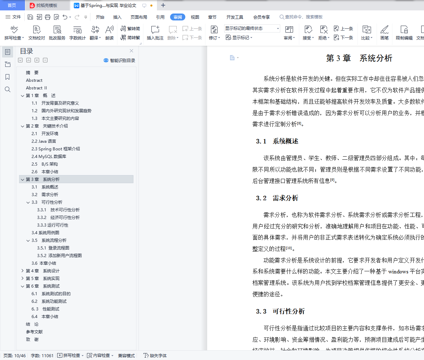
Task: Switch to the 开始 ribbon tab
Action: [x=100, y=17]
